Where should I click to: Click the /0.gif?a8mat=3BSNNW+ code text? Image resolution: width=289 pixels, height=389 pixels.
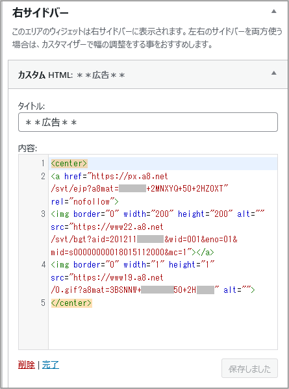(x=96, y=290)
